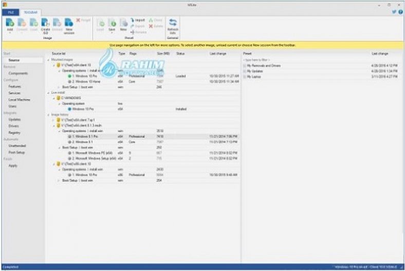Open the Post-Setup page
405x271 pixels.
click(x=16, y=152)
